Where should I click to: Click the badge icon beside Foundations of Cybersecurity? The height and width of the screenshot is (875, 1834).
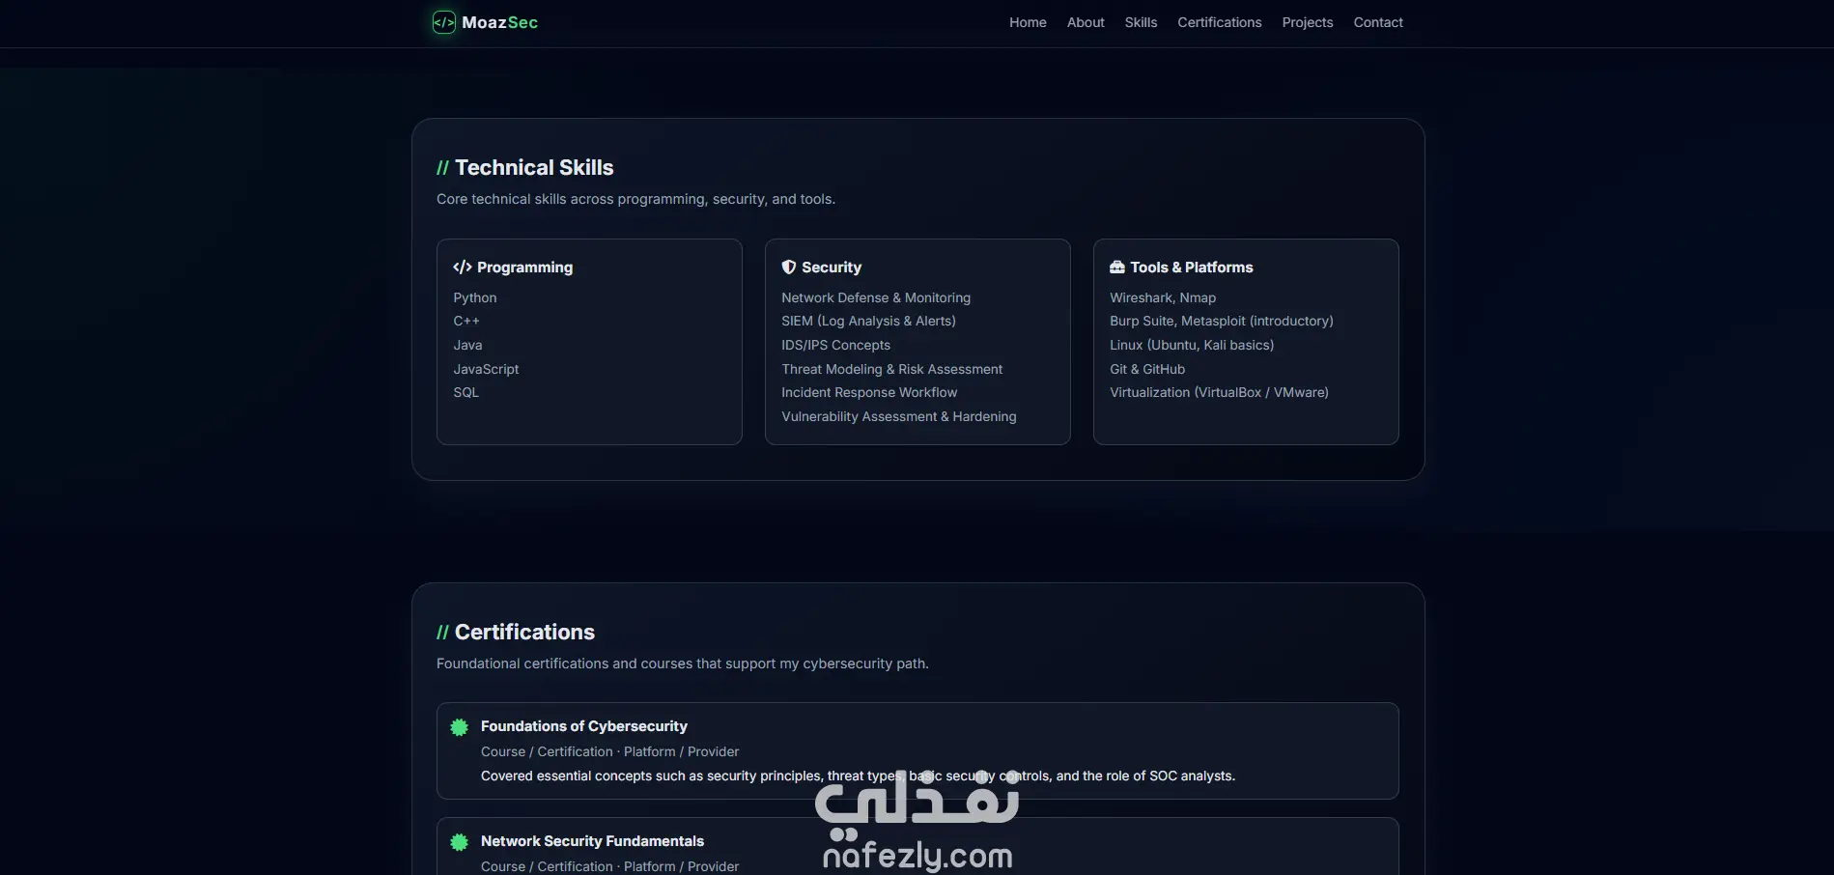(460, 727)
